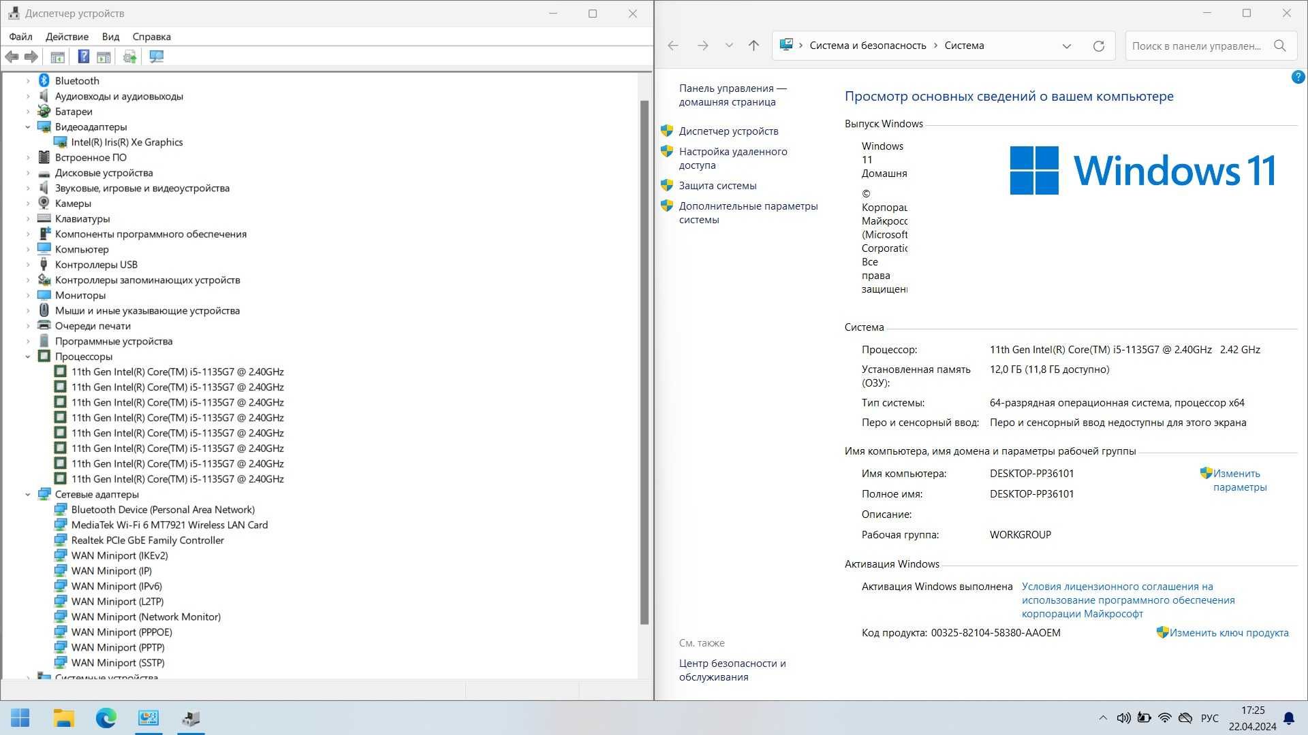The width and height of the screenshot is (1308, 735).
Task: Open the Файл menu
Action: (x=21, y=37)
